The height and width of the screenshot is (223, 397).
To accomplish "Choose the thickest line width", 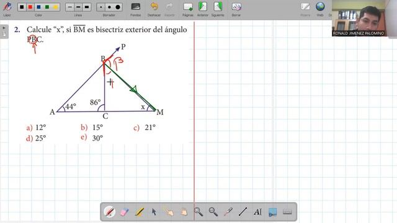I will [x=87, y=7].
